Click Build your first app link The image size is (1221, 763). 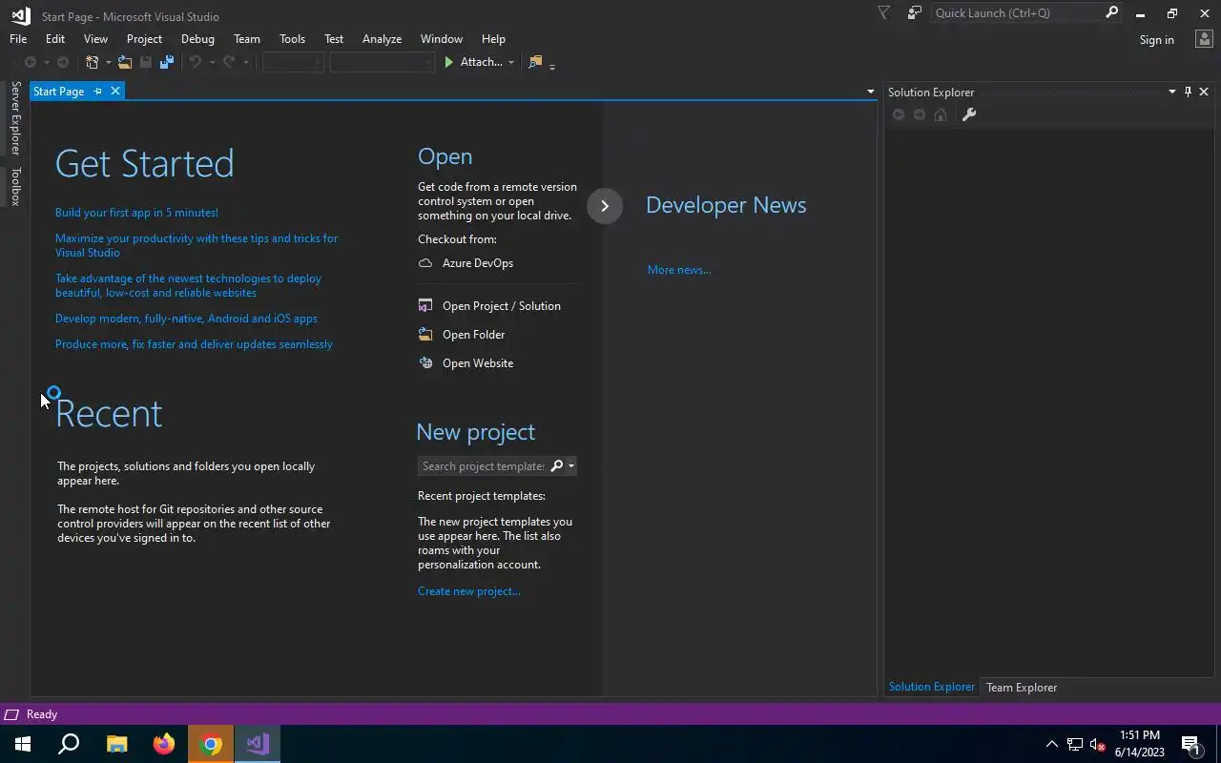136,213
